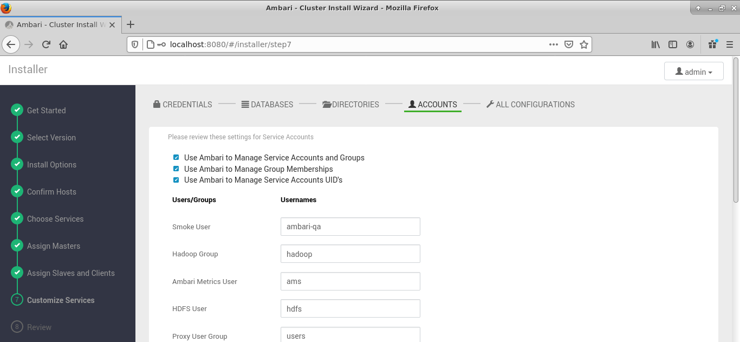The image size is (740, 342).
Task: Click the Firefox account icon
Action: pyautogui.click(x=690, y=44)
